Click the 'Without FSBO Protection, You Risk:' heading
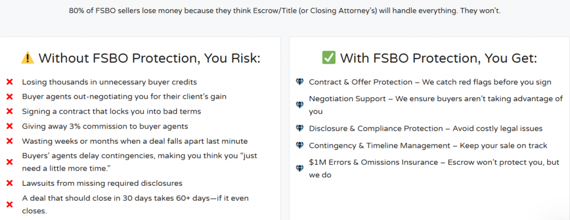This screenshot has width=570, height=220. click(149, 58)
